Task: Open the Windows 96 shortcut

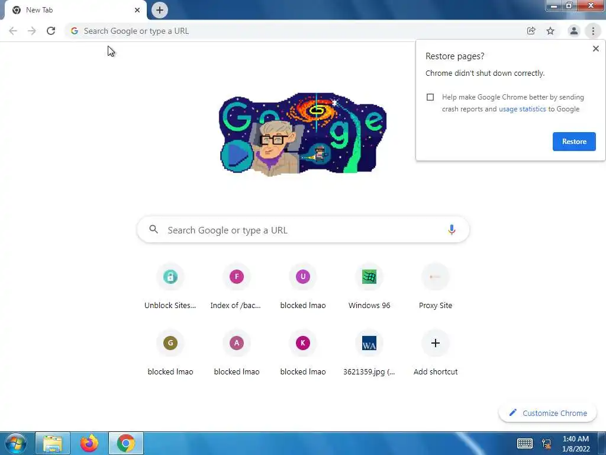Action: (x=369, y=287)
